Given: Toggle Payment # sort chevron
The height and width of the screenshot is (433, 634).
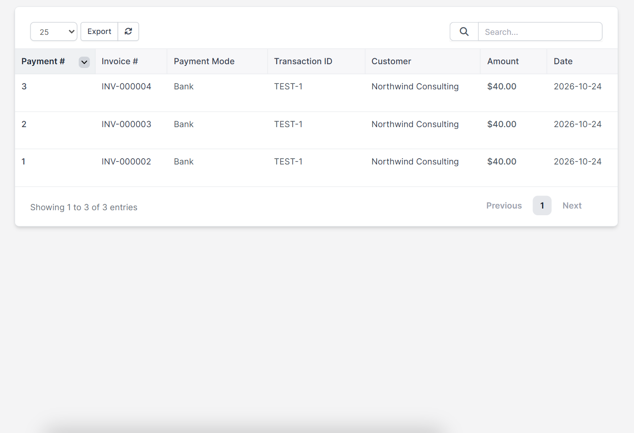Looking at the screenshot, I should (x=84, y=62).
